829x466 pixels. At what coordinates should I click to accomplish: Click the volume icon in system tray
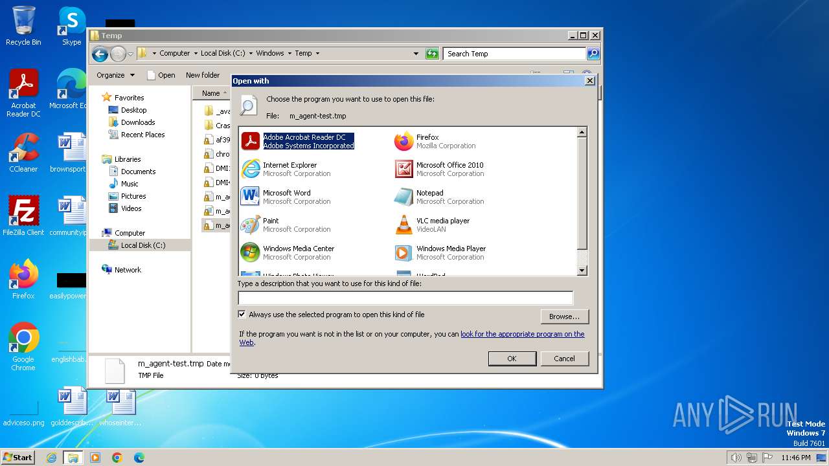tap(736, 458)
